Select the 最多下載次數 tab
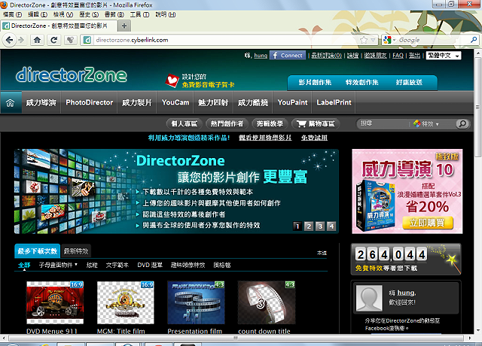 (x=38, y=251)
